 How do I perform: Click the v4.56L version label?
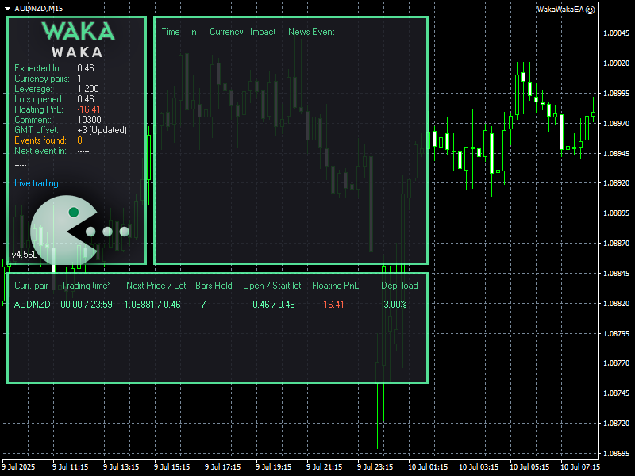(x=24, y=255)
